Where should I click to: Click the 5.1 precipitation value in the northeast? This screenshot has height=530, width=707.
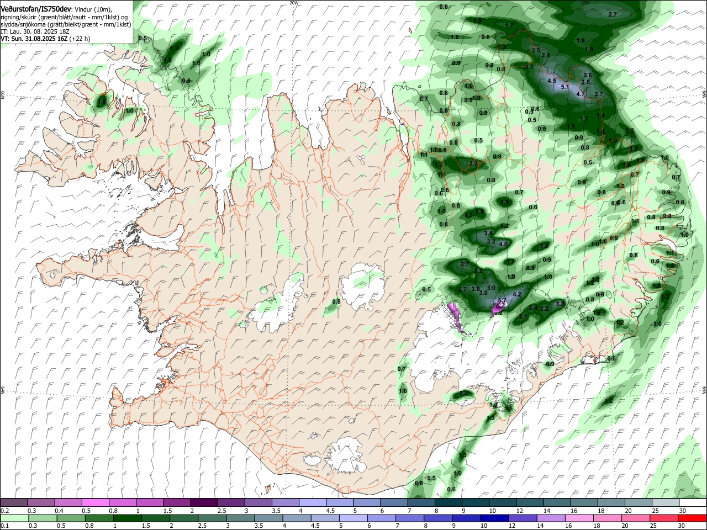click(565, 87)
